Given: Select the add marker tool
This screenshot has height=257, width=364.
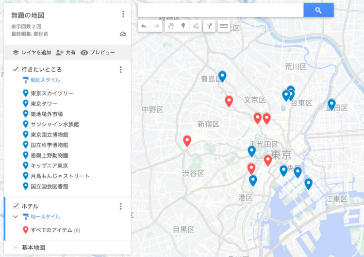Looking at the screenshot, I should pos(183,26).
